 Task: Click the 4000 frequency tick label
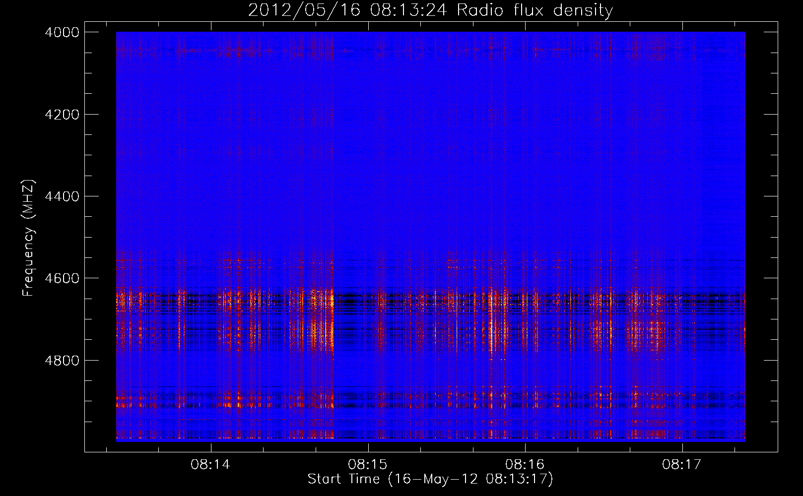(62, 32)
